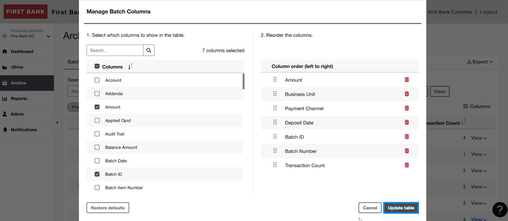
Task: Click the Update table button
Action: click(401, 208)
